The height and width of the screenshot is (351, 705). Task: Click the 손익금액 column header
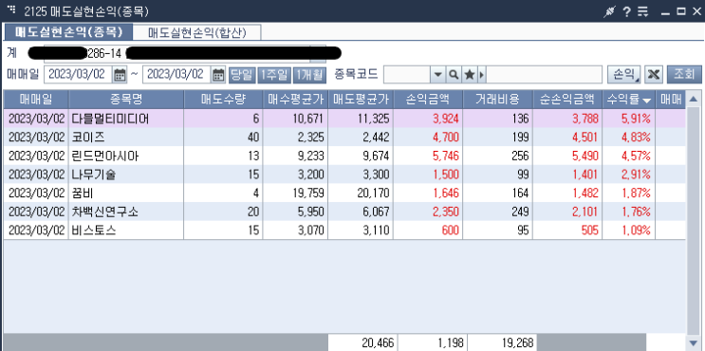pyautogui.click(x=428, y=100)
